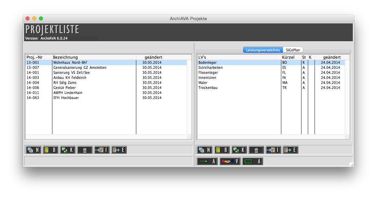Viewport: 377px width, 198px height.
Task: Switch to the Leistungsverzeichnis tab
Action: (263, 50)
